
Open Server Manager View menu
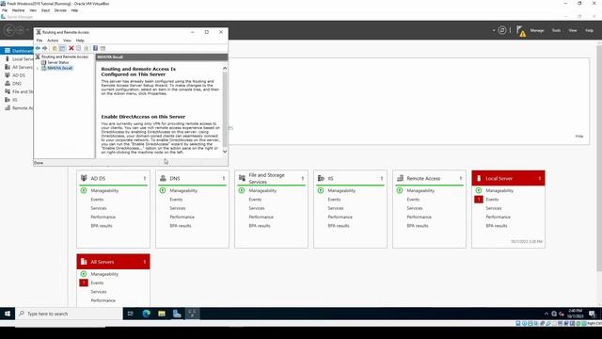(x=573, y=30)
